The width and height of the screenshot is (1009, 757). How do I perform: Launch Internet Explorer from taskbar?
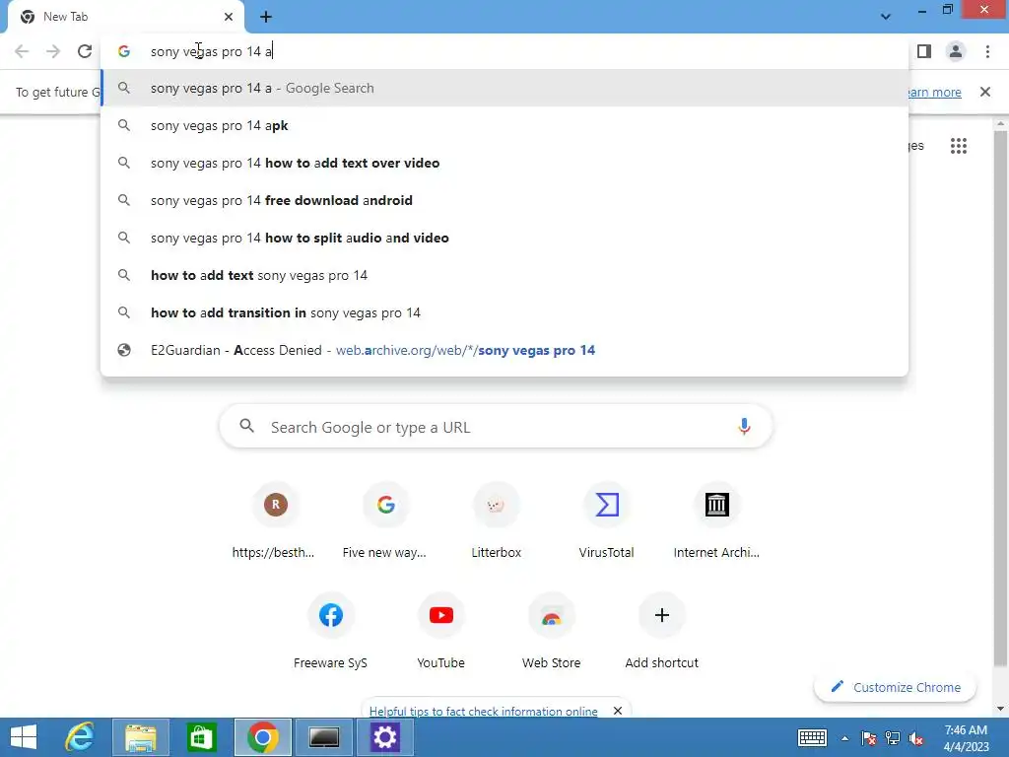click(x=80, y=737)
